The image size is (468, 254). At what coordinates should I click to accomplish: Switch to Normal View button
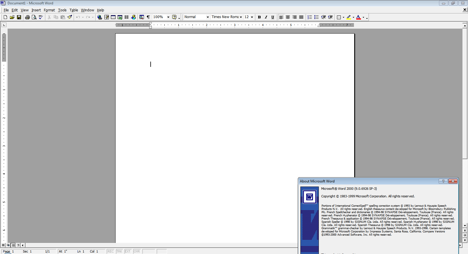point(3,245)
